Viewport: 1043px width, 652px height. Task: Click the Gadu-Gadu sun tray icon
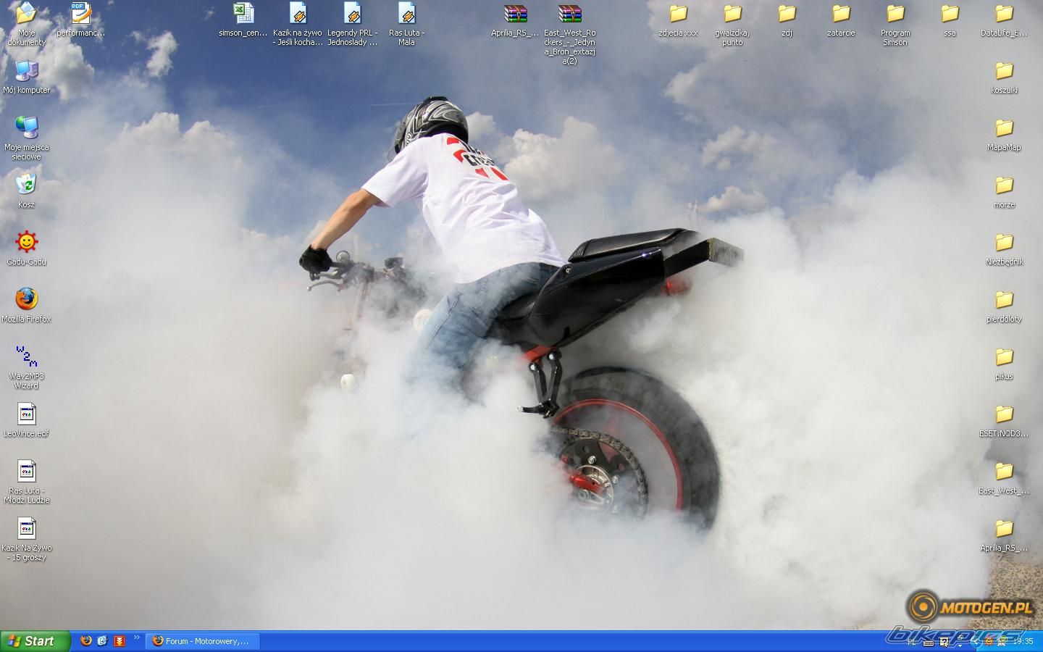(x=988, y=641)
